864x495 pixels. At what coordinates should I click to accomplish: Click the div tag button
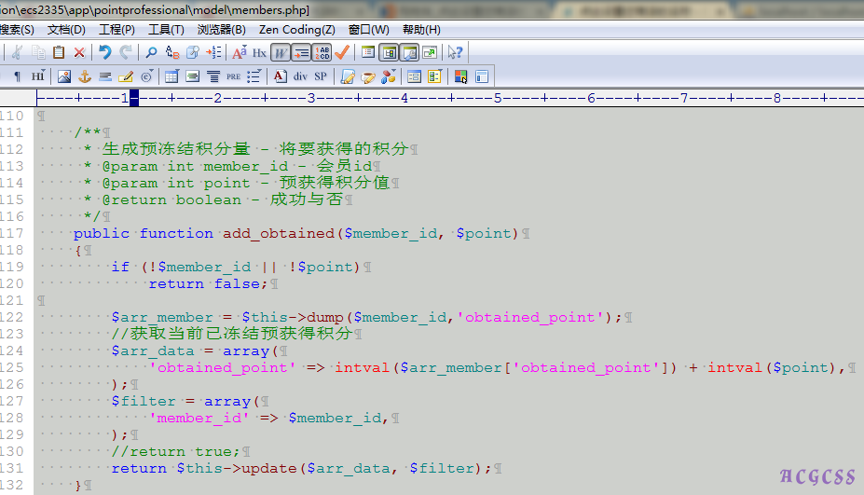click(300, 76)
